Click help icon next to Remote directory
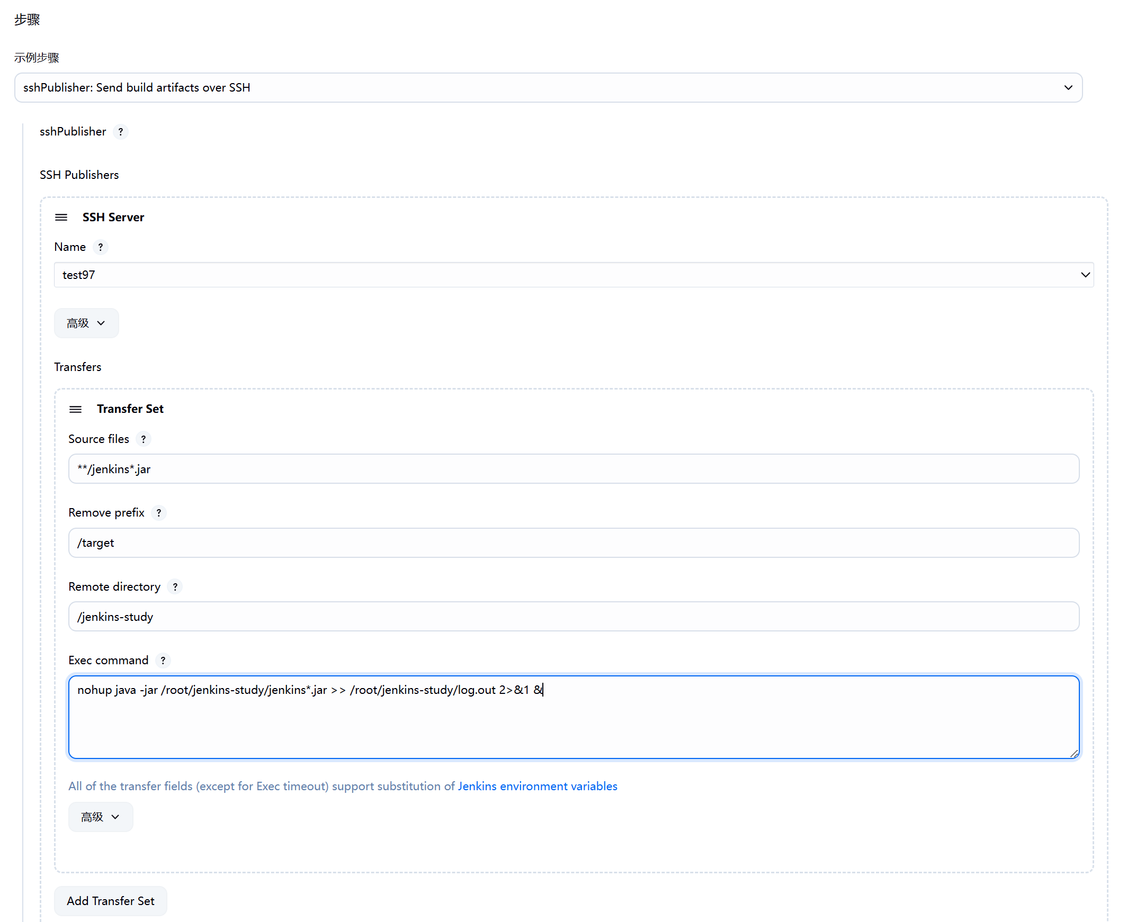The width and height of the screenshot is (1127, 922). point(175,587)
